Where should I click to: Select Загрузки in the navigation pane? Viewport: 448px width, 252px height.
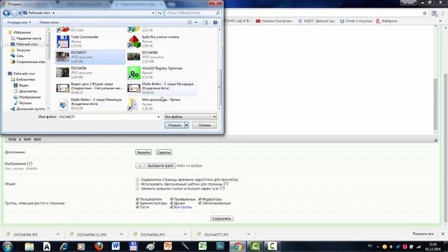(23, 50)
